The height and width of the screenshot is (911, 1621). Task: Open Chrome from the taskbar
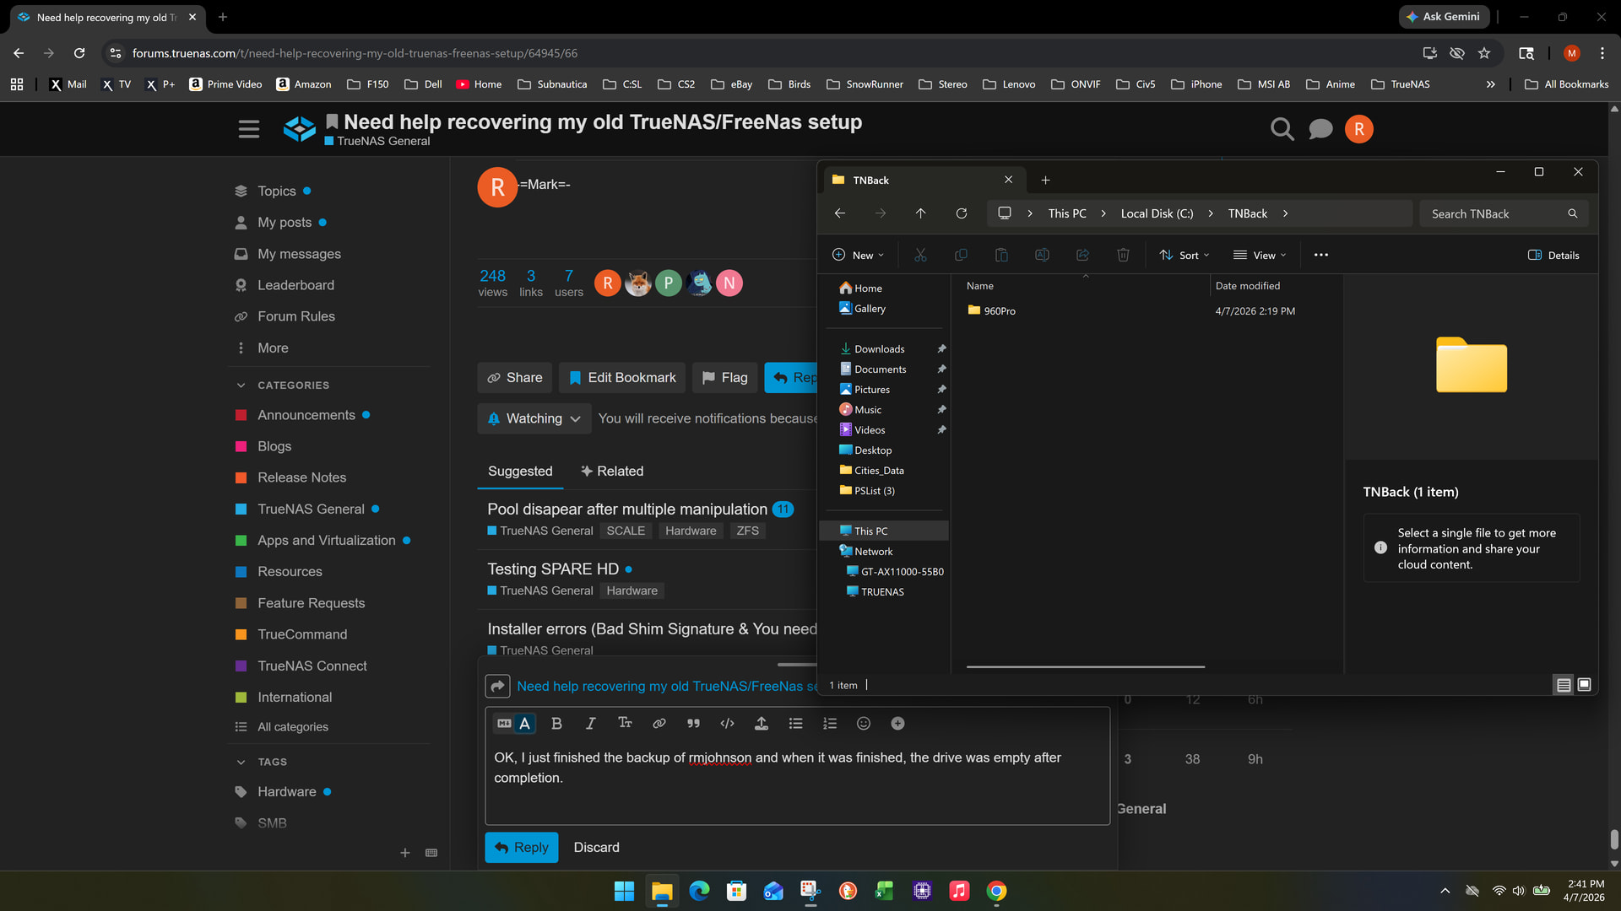pyautogui.click(x=996, y=891)
